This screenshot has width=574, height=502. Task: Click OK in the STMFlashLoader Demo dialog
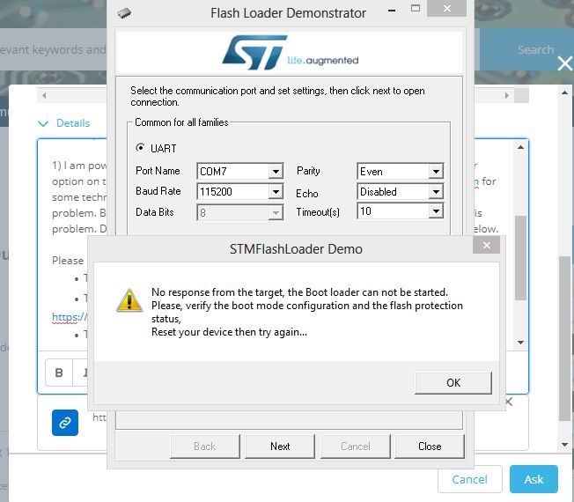[453, 383]
